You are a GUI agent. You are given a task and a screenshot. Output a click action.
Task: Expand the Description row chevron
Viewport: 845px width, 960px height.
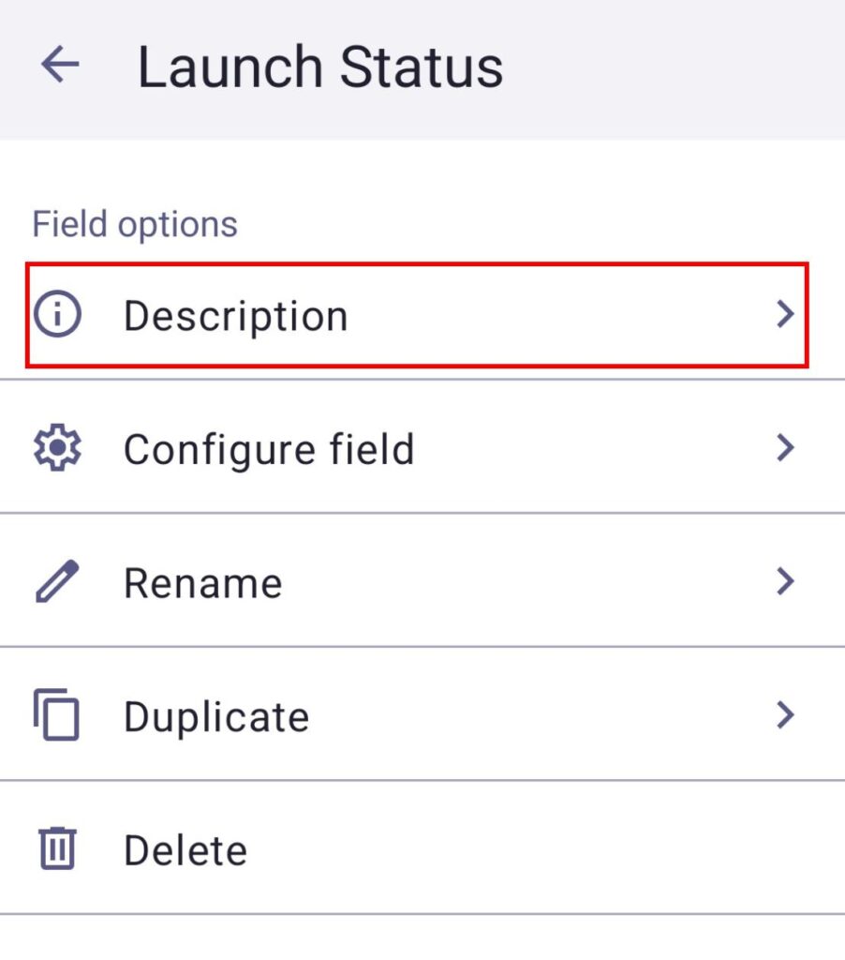pos(785,315)
